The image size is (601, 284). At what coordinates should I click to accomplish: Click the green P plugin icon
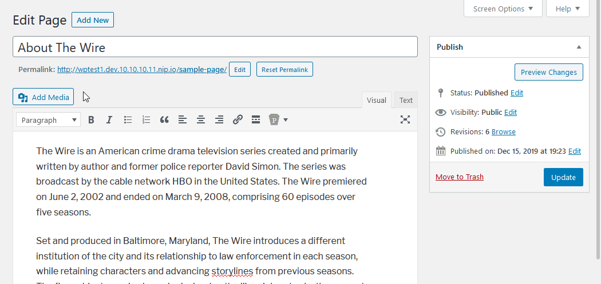pos(274,120)
